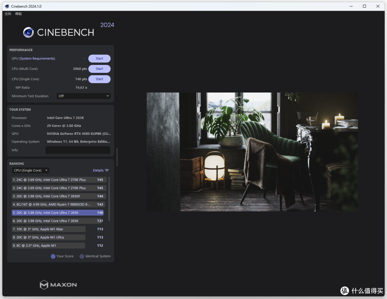The height and width of the screenshot is (299, 387).
Task: Click processor name Intel Core Ultra 7 265K
Action: point(66,118)
